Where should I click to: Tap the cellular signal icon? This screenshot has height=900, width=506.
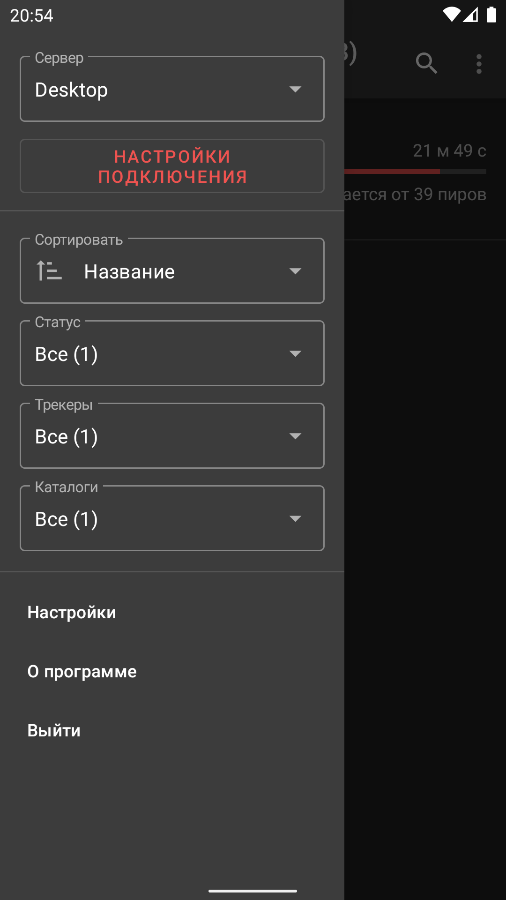(470, 15)
